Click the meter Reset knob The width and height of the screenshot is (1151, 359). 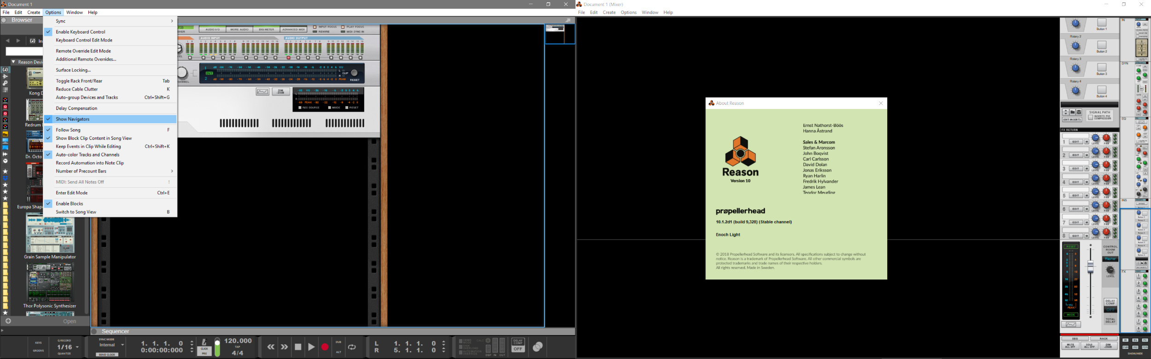point(354,73)
